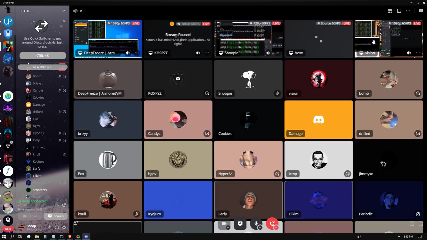Mute vision stream volume

409,53
